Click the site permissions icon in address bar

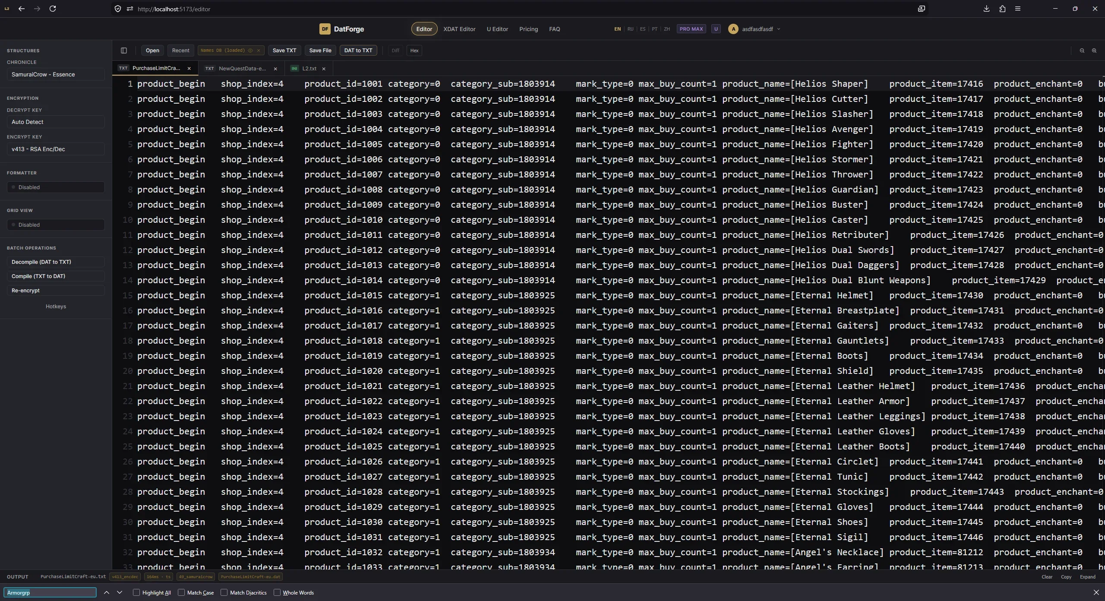coord(129,9)
